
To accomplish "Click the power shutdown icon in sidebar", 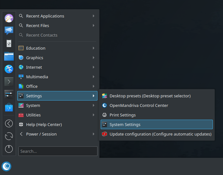I will click(9, 149).
